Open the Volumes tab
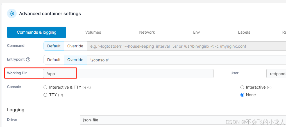The height and width of the screenshot is (127, 286). (93, 32)
